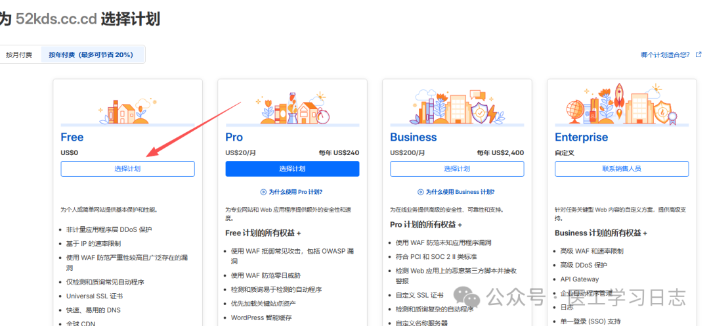Click the Pro plan illustration
The width and height of the screenshot is (709, 326).
292,108
